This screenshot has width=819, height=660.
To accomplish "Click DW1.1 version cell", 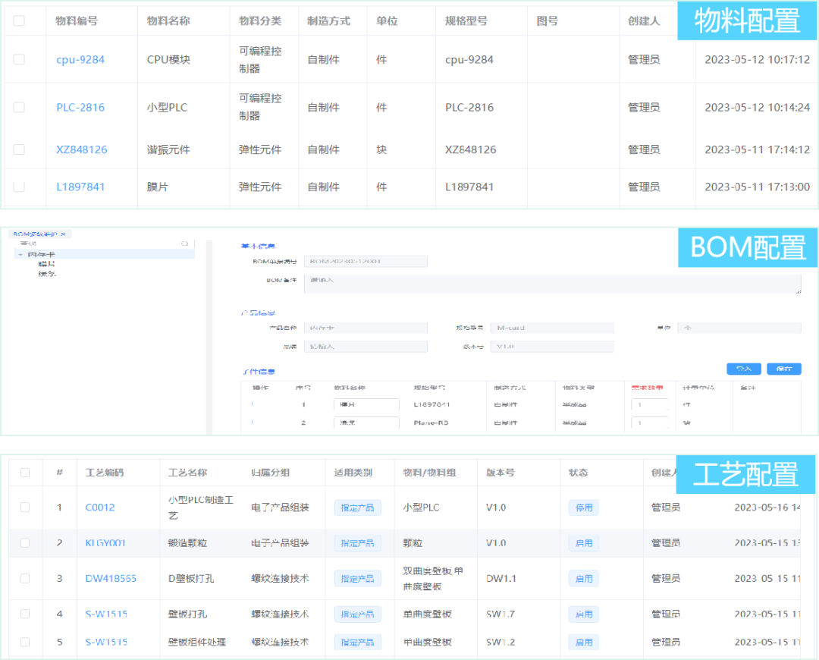I will [501, 578].
